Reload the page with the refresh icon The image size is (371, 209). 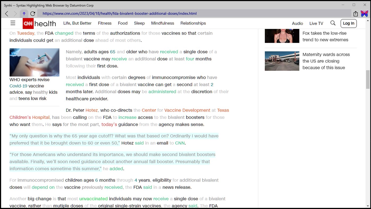[x=32, y=13]
